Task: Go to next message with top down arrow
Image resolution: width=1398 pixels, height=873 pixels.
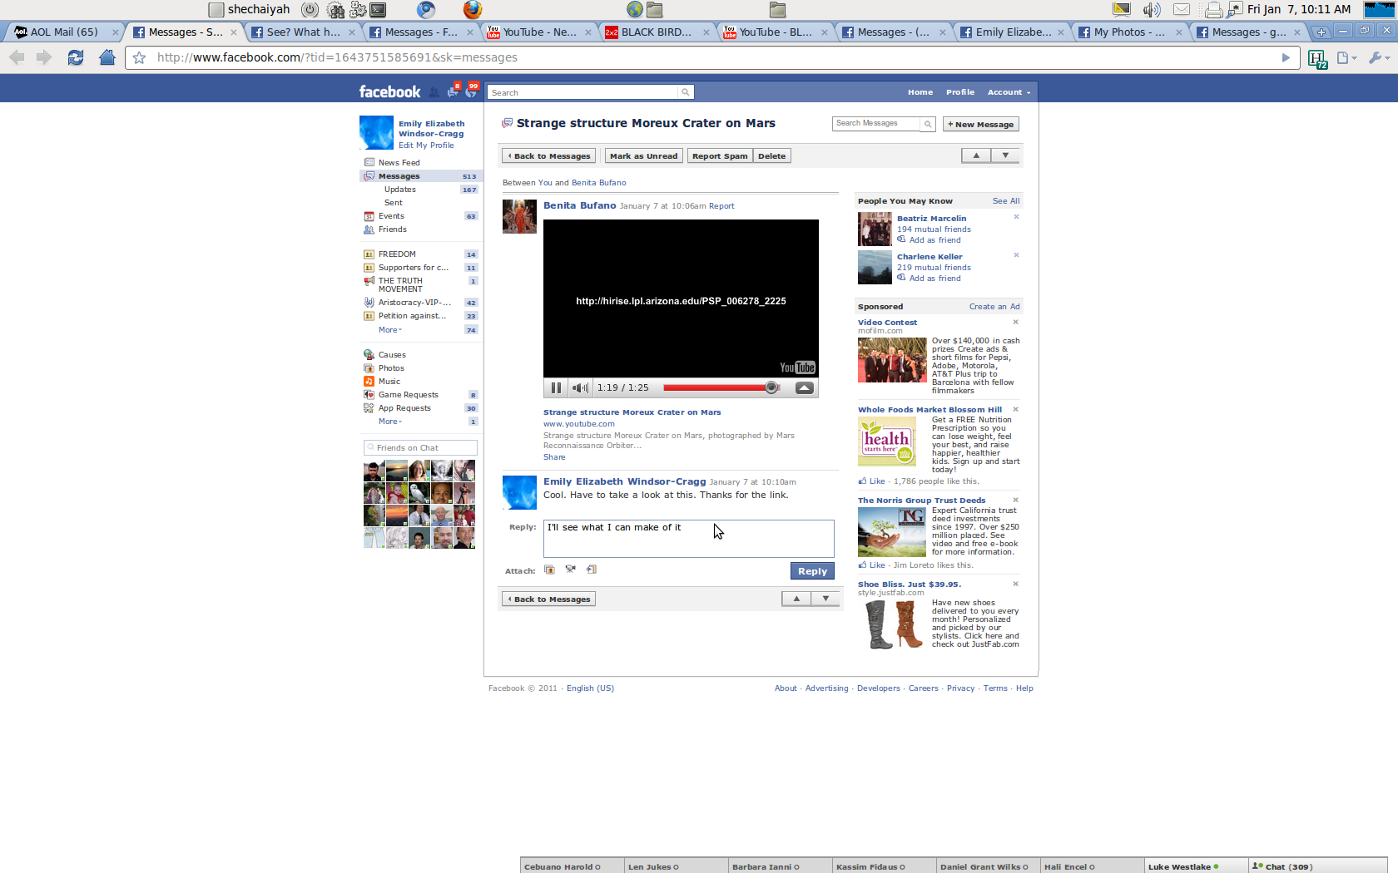Action: [x=1005, y=155]
